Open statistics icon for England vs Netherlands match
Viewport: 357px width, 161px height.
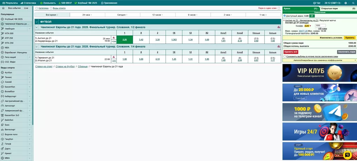pos(114,38)
